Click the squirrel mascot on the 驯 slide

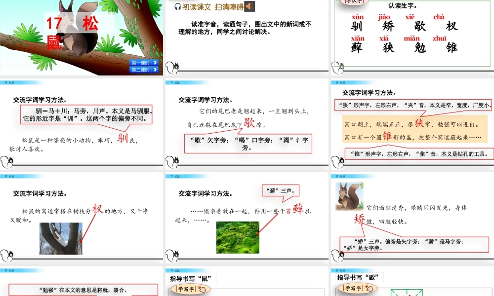[x=6, y=161]
